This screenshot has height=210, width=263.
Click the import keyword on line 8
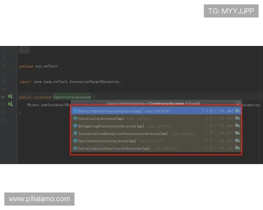[25, 82]
